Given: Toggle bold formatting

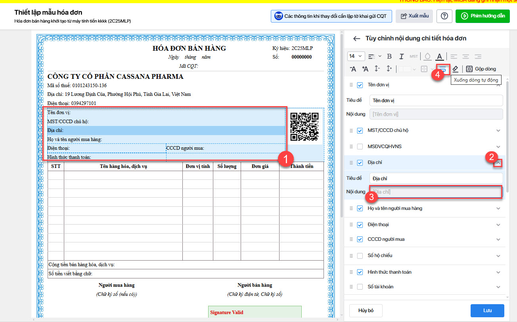Looking at the screenshot, I should pyautogui.click(x=389, y=56).
